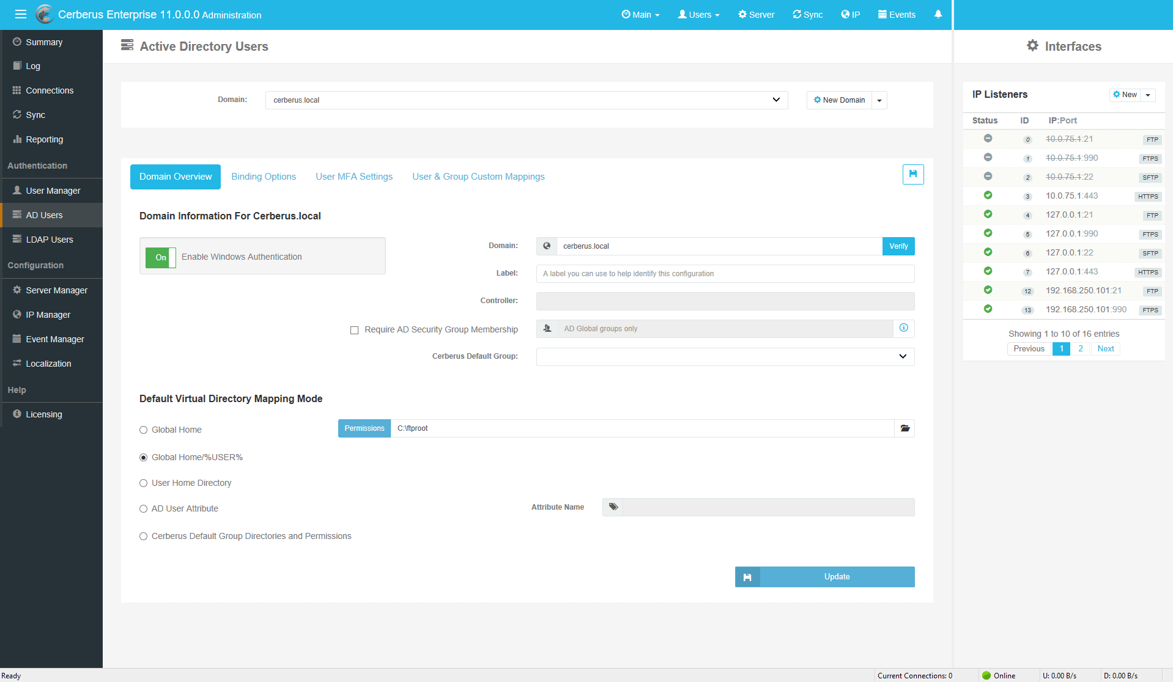
Task: Open Event Manager in the sidebar
Action: [51, 339]
